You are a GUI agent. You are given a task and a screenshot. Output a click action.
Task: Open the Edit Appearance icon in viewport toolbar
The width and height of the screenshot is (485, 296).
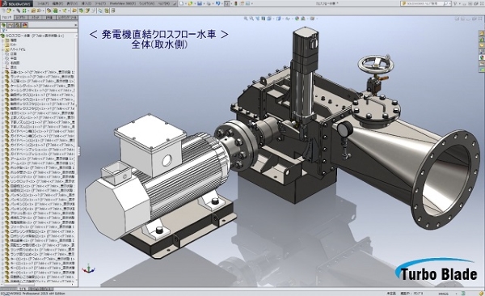(297, 19)
